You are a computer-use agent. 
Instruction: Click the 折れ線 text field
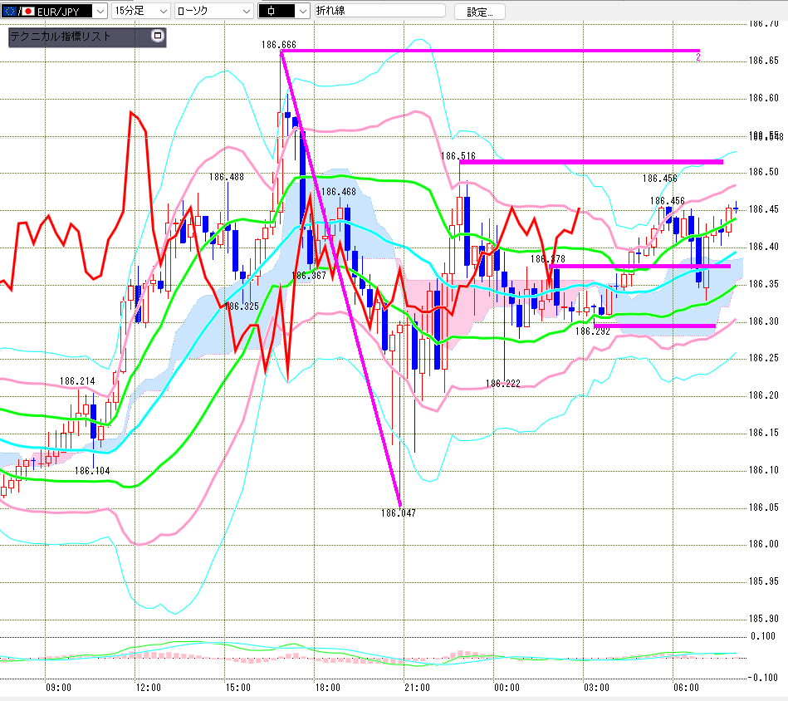click(380, 11)
